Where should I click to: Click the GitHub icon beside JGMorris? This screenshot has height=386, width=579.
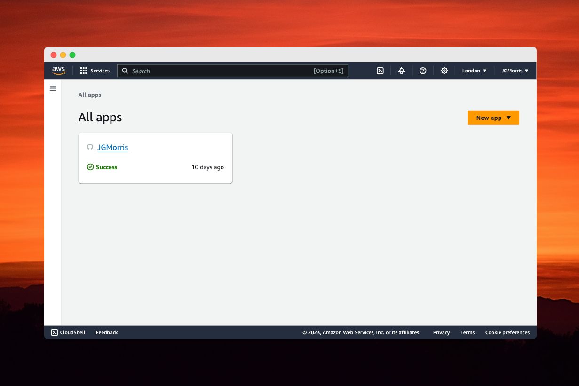tap(90, 147)
